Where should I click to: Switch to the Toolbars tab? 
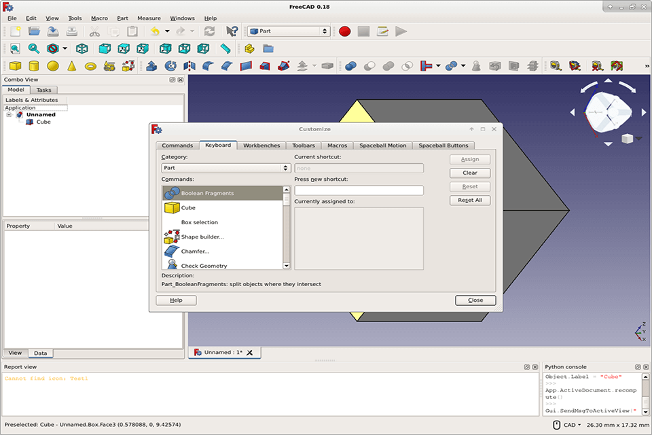coord(304,145)
